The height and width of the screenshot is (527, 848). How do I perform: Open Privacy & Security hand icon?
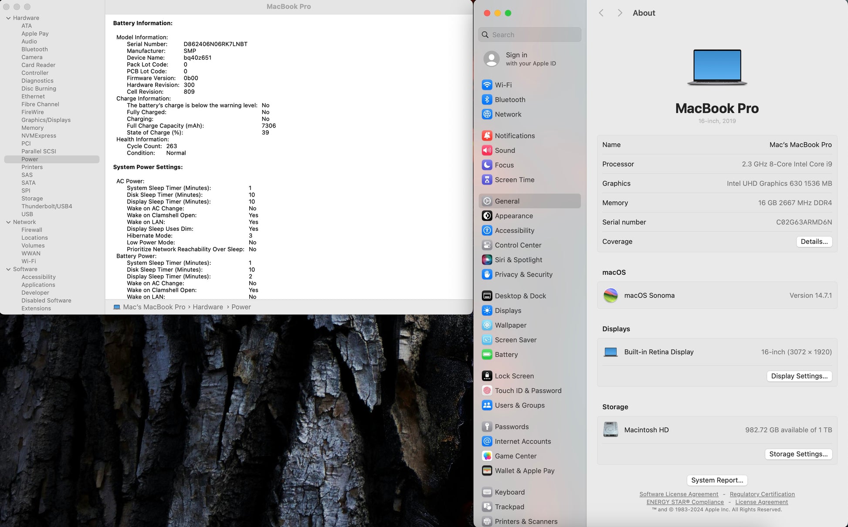487,274
